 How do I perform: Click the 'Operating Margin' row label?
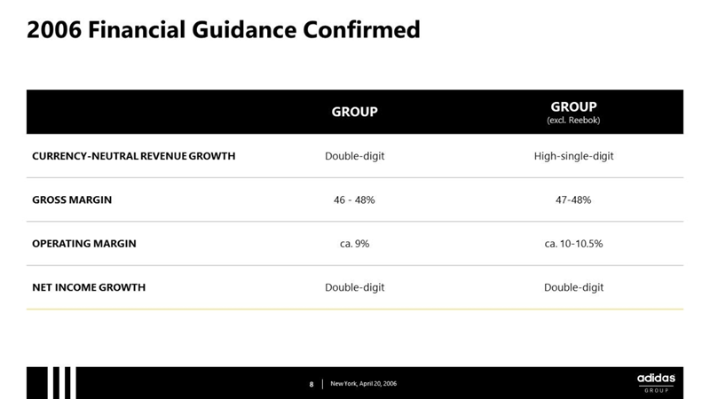[84, 244]
